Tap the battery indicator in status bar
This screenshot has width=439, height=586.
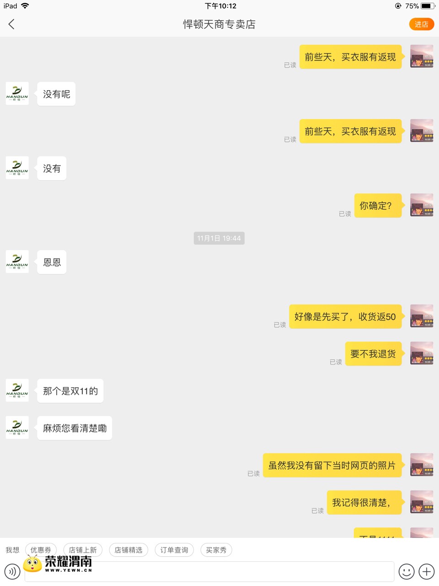pyautogui.click(x=428, y=6)
